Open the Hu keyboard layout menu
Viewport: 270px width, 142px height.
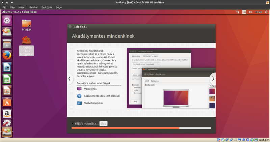click(244, 12)
